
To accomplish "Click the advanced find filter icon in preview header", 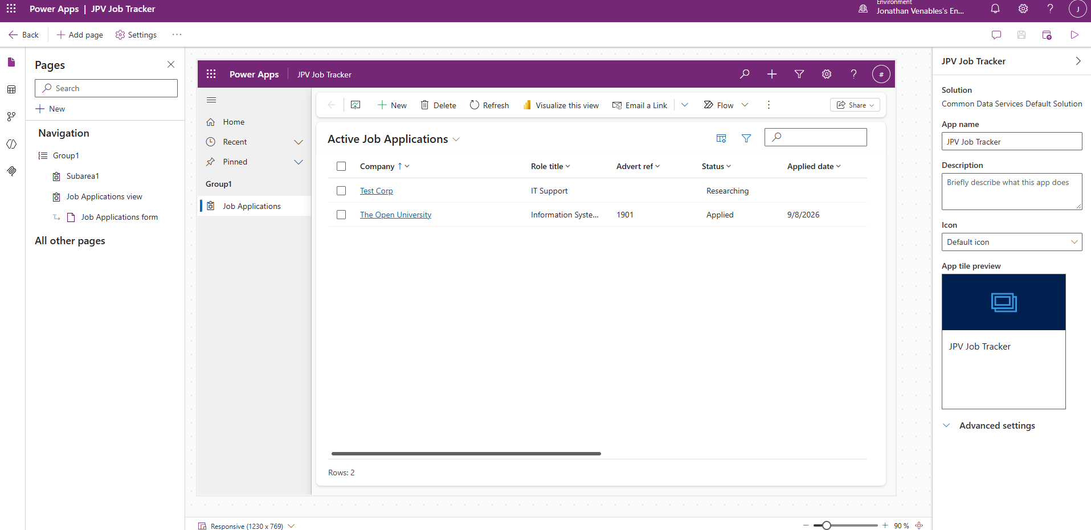I will point(799,74).
